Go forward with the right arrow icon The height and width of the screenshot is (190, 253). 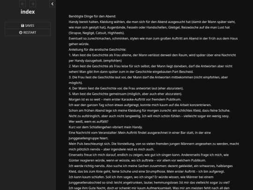(33, 4)
